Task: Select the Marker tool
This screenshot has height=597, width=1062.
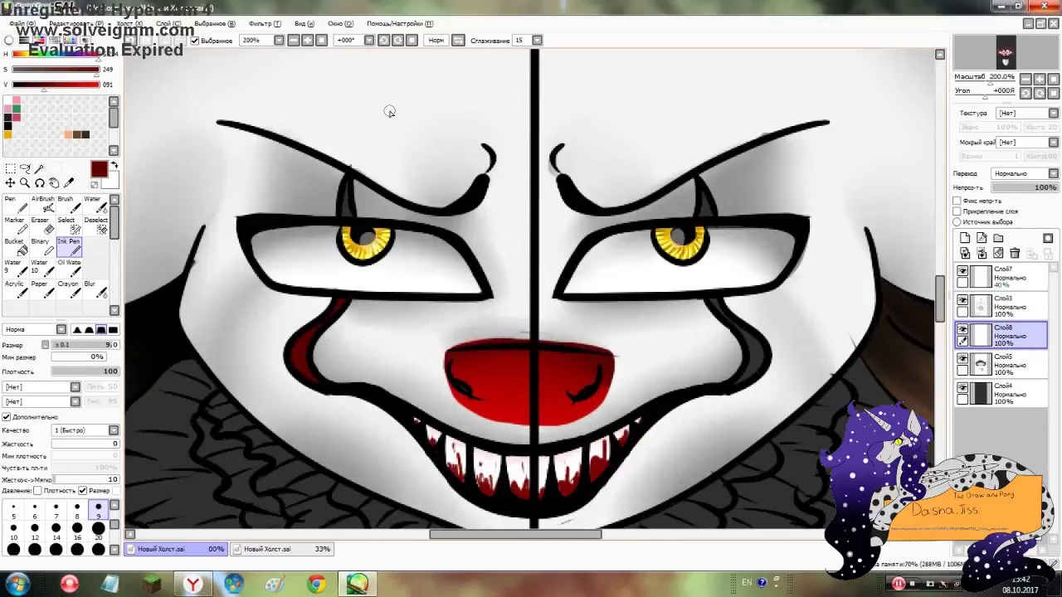Action: tap(17, 225)
